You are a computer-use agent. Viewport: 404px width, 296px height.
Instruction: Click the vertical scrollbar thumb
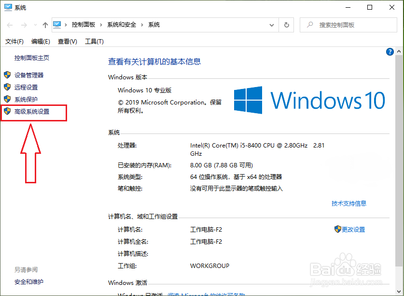coord(399,161)
